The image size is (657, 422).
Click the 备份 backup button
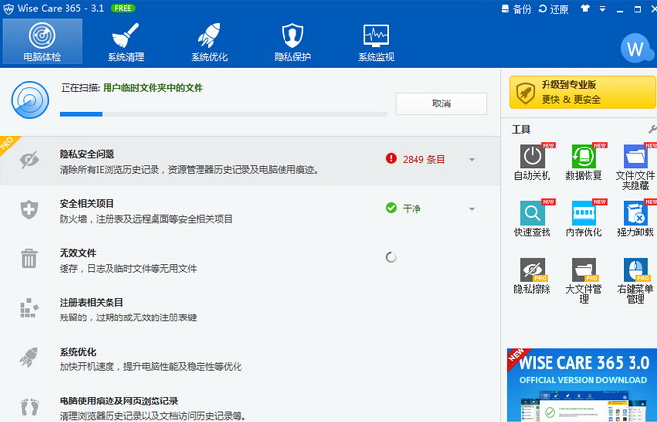tap(516, 9)
